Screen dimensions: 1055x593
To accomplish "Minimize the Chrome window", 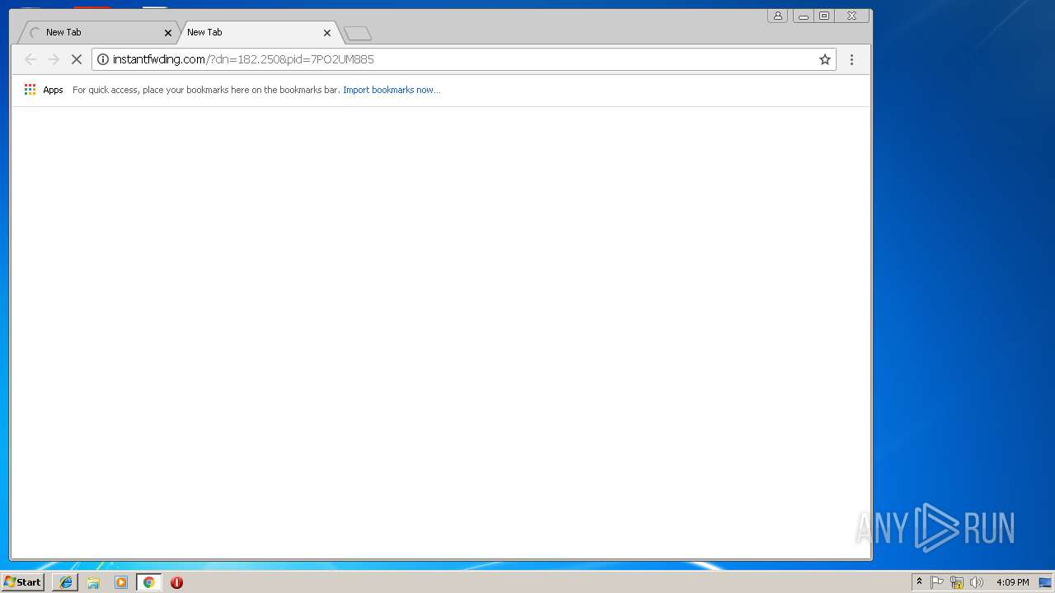I will point(803,16).
